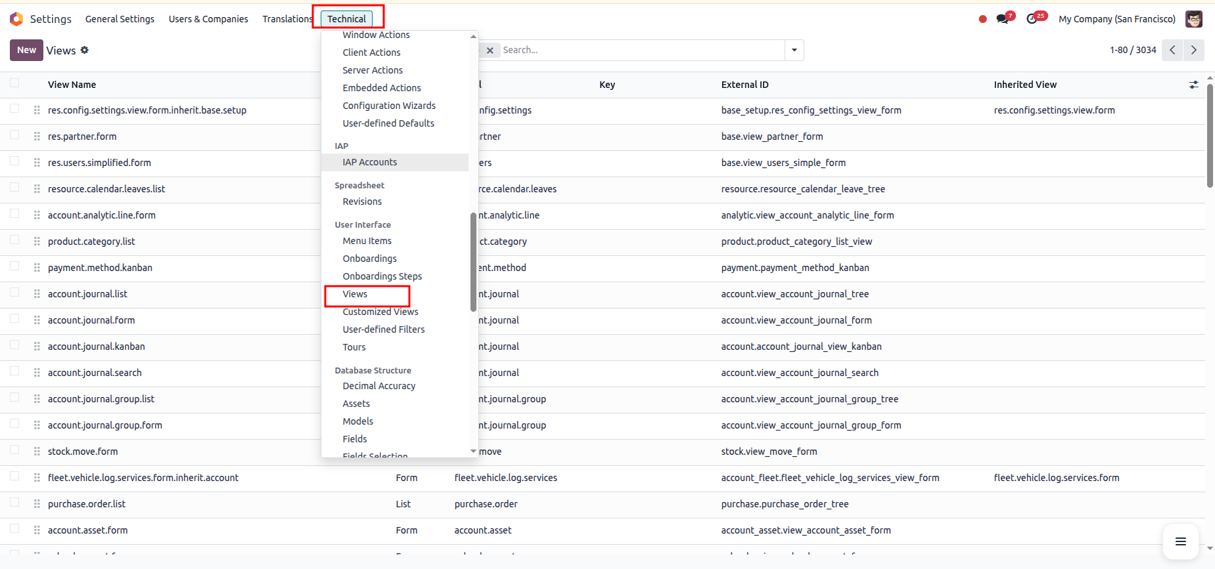Screen dimensions: 1215x569
Task: Click the optional columns adjust icon
Action: click(1193, 85)
